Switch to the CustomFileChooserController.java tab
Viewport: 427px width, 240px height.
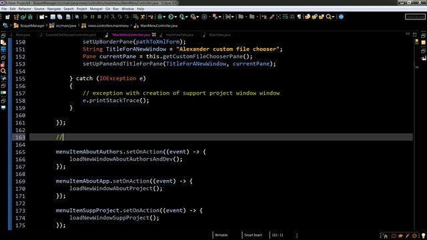(71, 35)
